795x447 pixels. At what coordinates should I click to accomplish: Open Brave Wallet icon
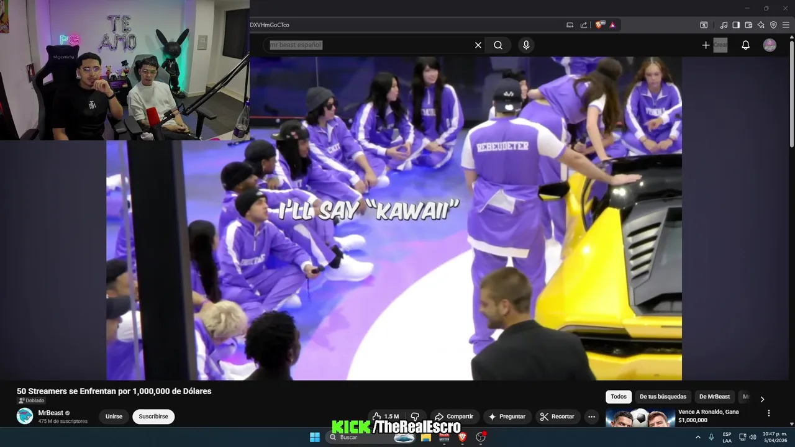pos(748,25)
